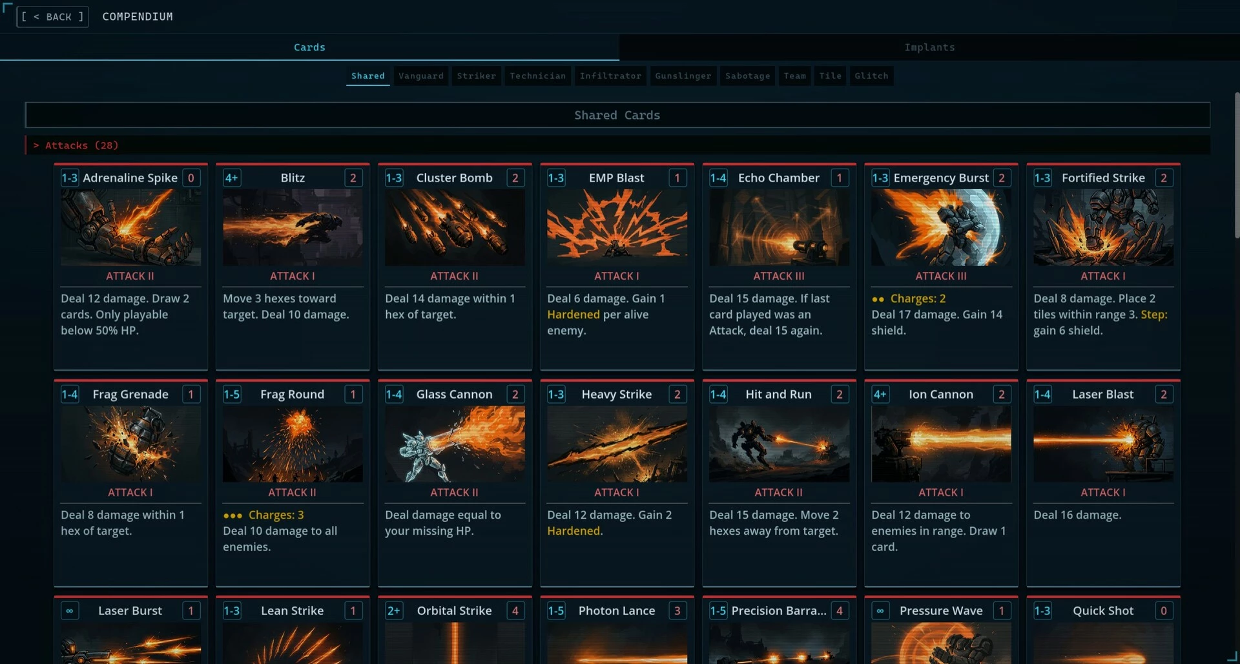
Task: Select the Hit and Run card title
Action: pyautogui.click(x=778, y=394)
